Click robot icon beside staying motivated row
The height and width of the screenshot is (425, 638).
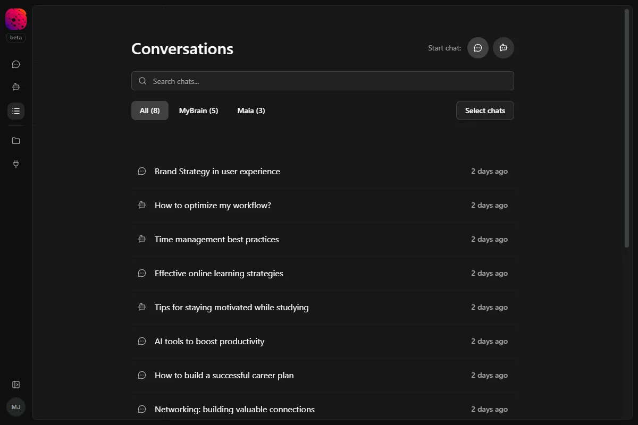142,307
